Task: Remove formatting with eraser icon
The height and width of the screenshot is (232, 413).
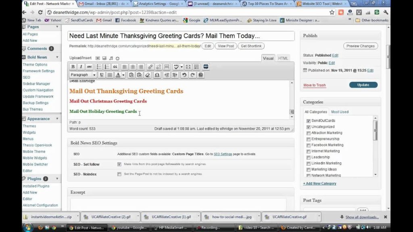Action: 148,75
